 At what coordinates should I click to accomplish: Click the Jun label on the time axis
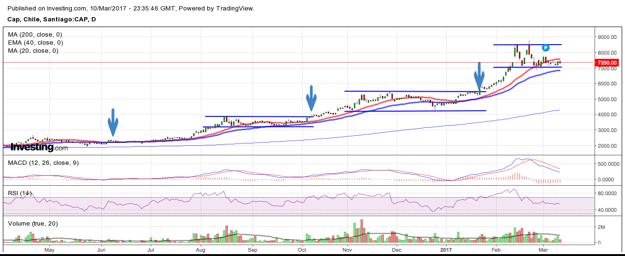(x=101, y=249)
